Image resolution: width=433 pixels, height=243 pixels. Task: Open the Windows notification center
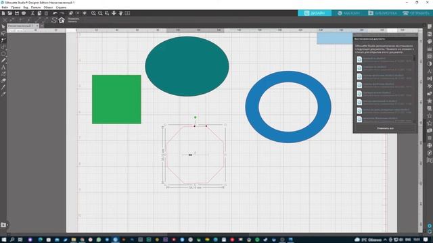point(426,240)
